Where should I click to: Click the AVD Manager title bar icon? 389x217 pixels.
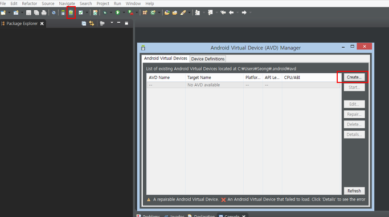143,48
